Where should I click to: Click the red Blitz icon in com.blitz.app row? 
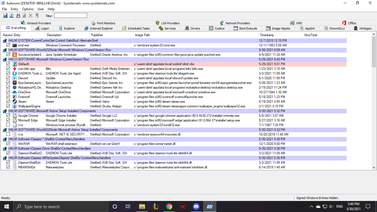(15, 69)
